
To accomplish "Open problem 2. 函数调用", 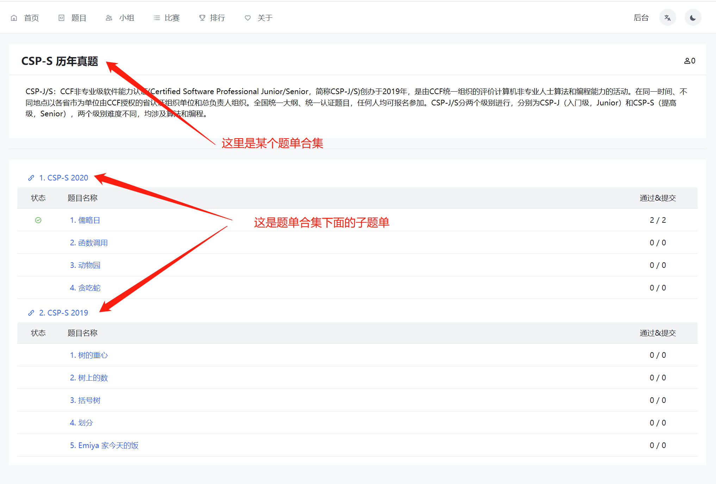I will click(89, 243).
